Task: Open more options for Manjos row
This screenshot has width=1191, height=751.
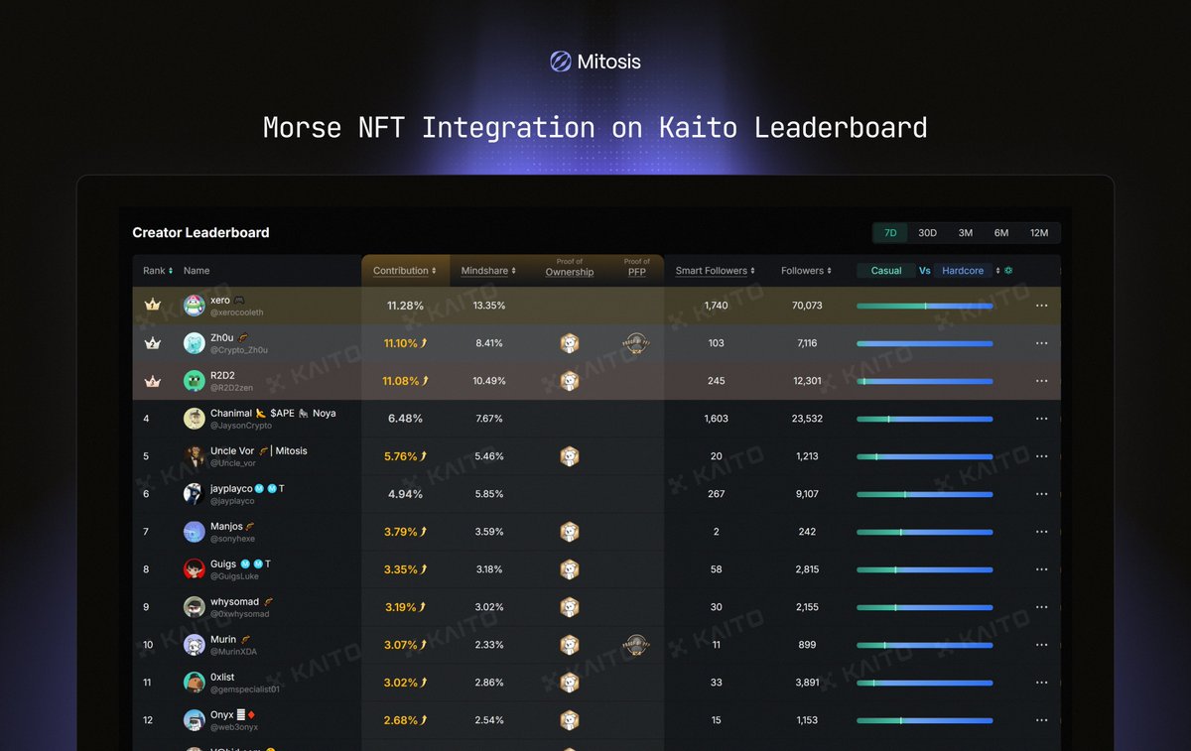Action: pos(1041,532)
